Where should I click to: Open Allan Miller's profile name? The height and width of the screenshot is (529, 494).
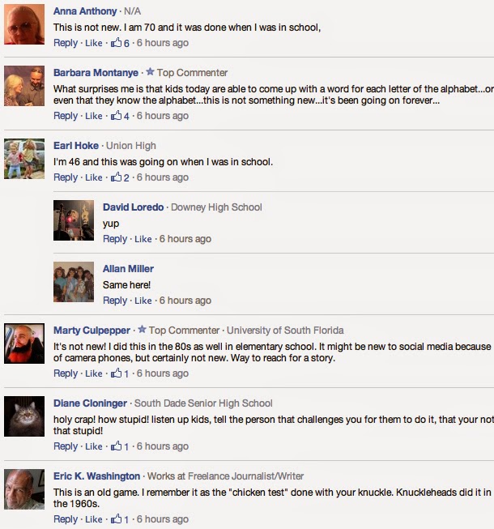pos(128,268)
